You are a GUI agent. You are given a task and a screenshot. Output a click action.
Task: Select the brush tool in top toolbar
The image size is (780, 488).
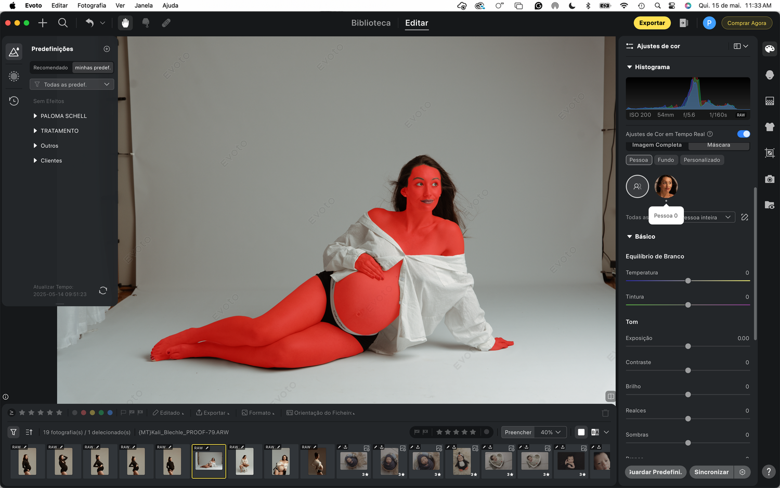click(146, 23)
